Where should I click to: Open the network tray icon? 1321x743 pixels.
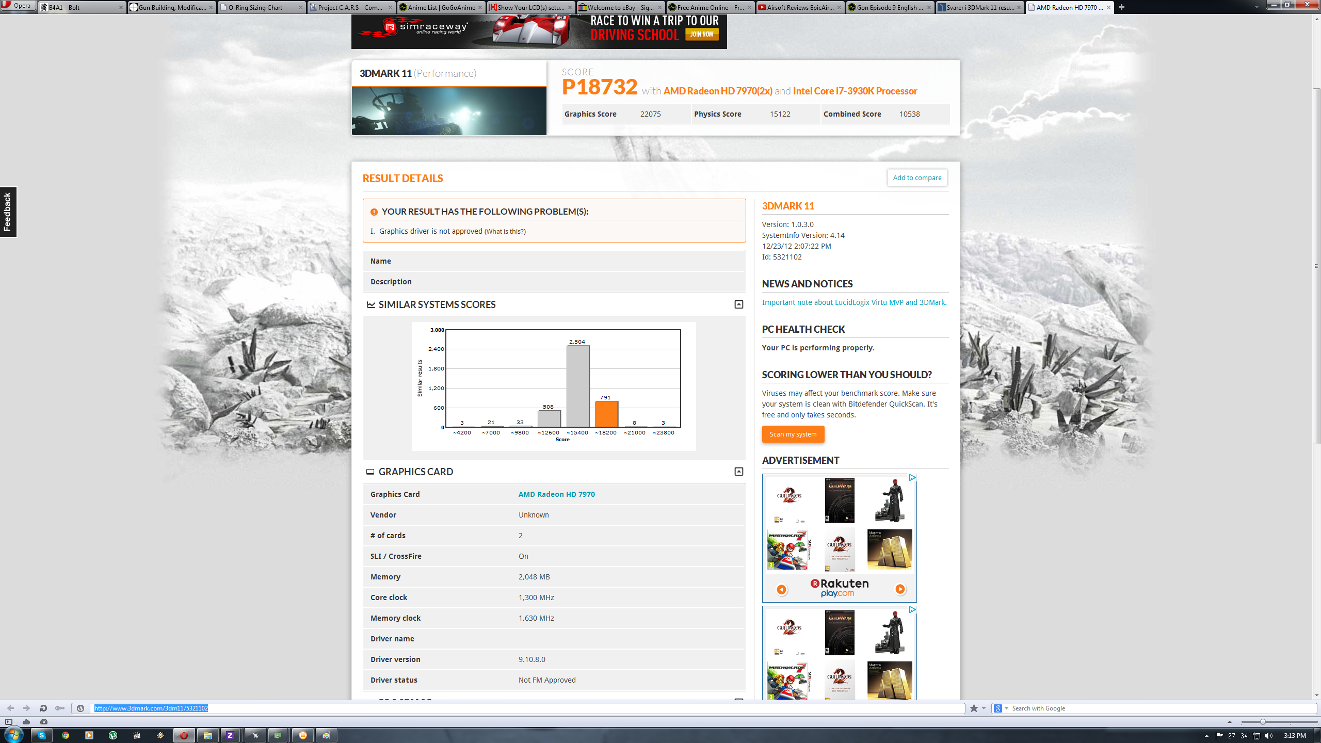(x=1256, y=736)
